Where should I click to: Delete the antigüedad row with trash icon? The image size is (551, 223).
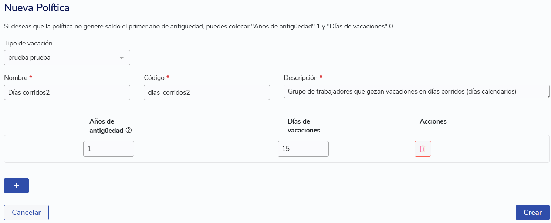[423, 149]
